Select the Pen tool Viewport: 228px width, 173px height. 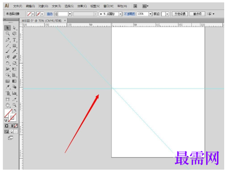point(8,40)
